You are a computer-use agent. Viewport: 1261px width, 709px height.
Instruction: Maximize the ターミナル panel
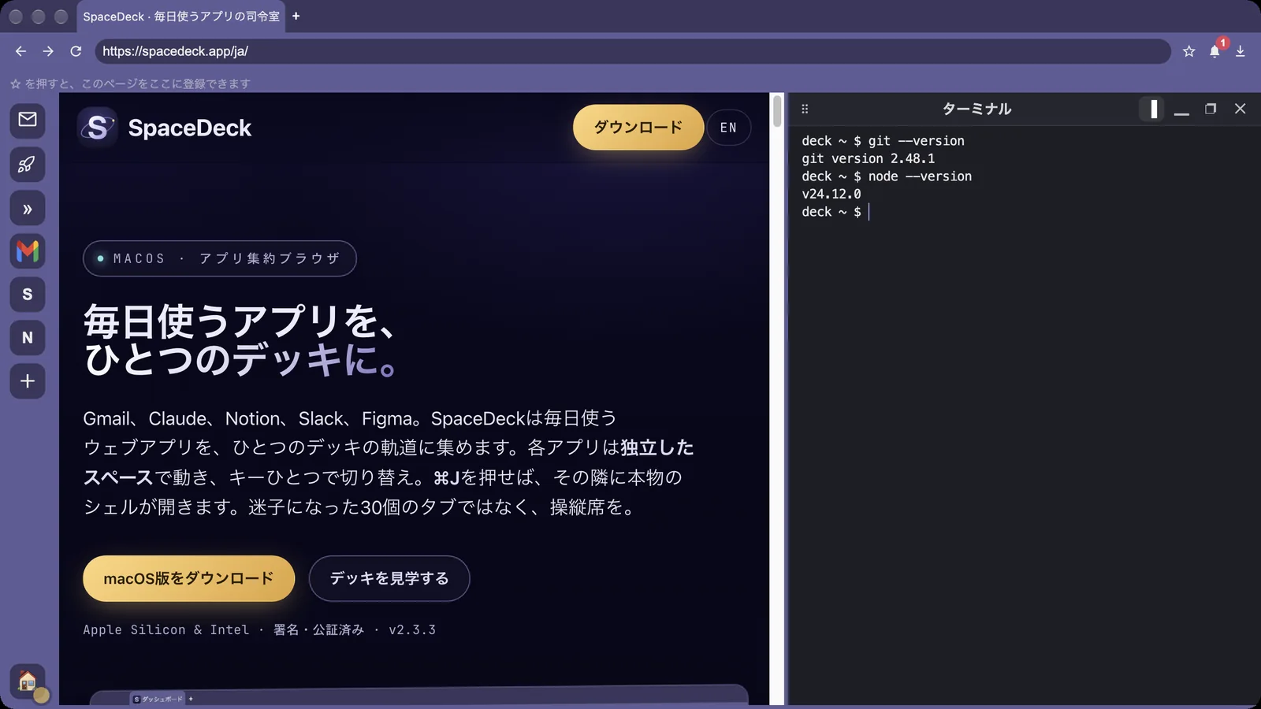[x=1211, y=109]
